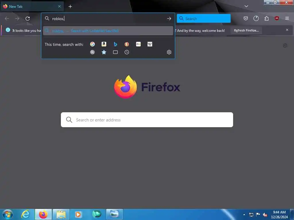The height and width of the screenshot is (220, 294).
Task: Open the clock showing 9:44 AM
Action: pos(279,215)
